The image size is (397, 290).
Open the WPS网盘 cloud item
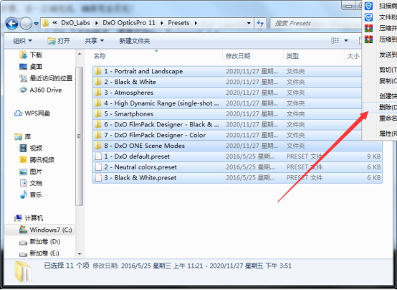pyautogui.click(x=32, y=113)
